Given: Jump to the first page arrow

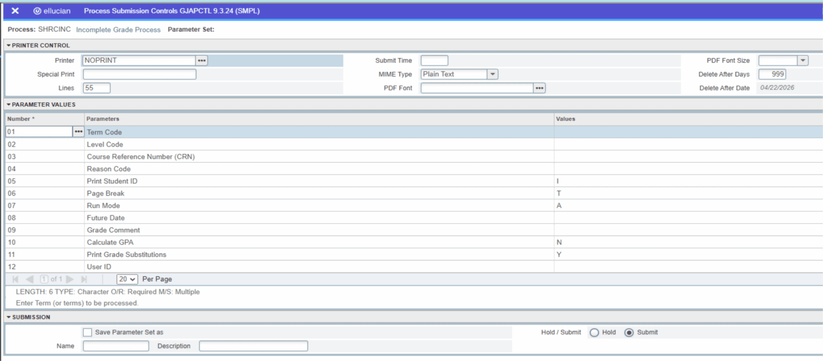Looking at the screenshot, I should (15, 279).
